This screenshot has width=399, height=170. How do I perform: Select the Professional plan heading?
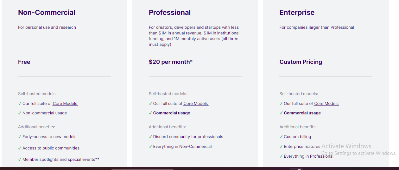point(170,13)
